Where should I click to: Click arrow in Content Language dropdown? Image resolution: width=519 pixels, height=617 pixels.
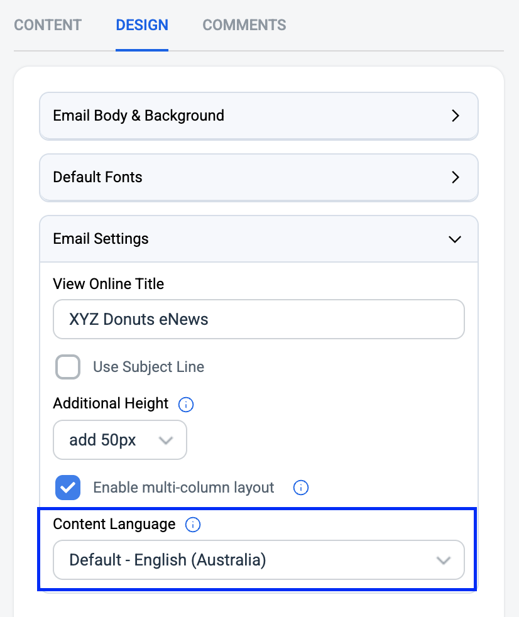point(444,560)
